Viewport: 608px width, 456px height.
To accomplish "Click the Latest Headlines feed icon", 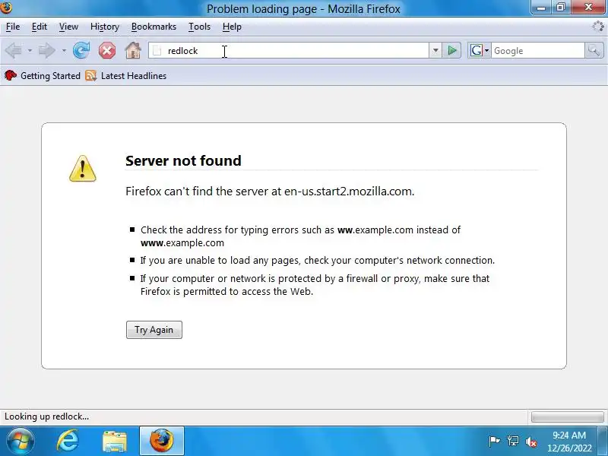I will pyautogui.click(x=90, y=75).
